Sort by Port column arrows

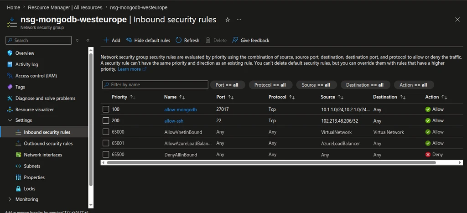230,97
